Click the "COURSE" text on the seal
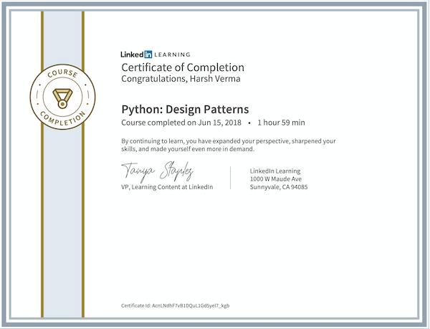The image size is (430, 329). pyautogui.click(x=62, y=75)
